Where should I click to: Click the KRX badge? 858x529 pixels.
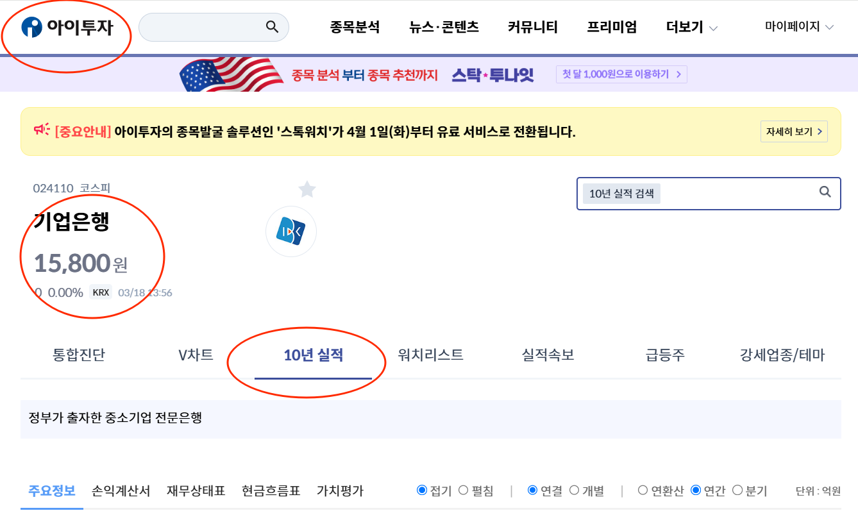point(101,292)
